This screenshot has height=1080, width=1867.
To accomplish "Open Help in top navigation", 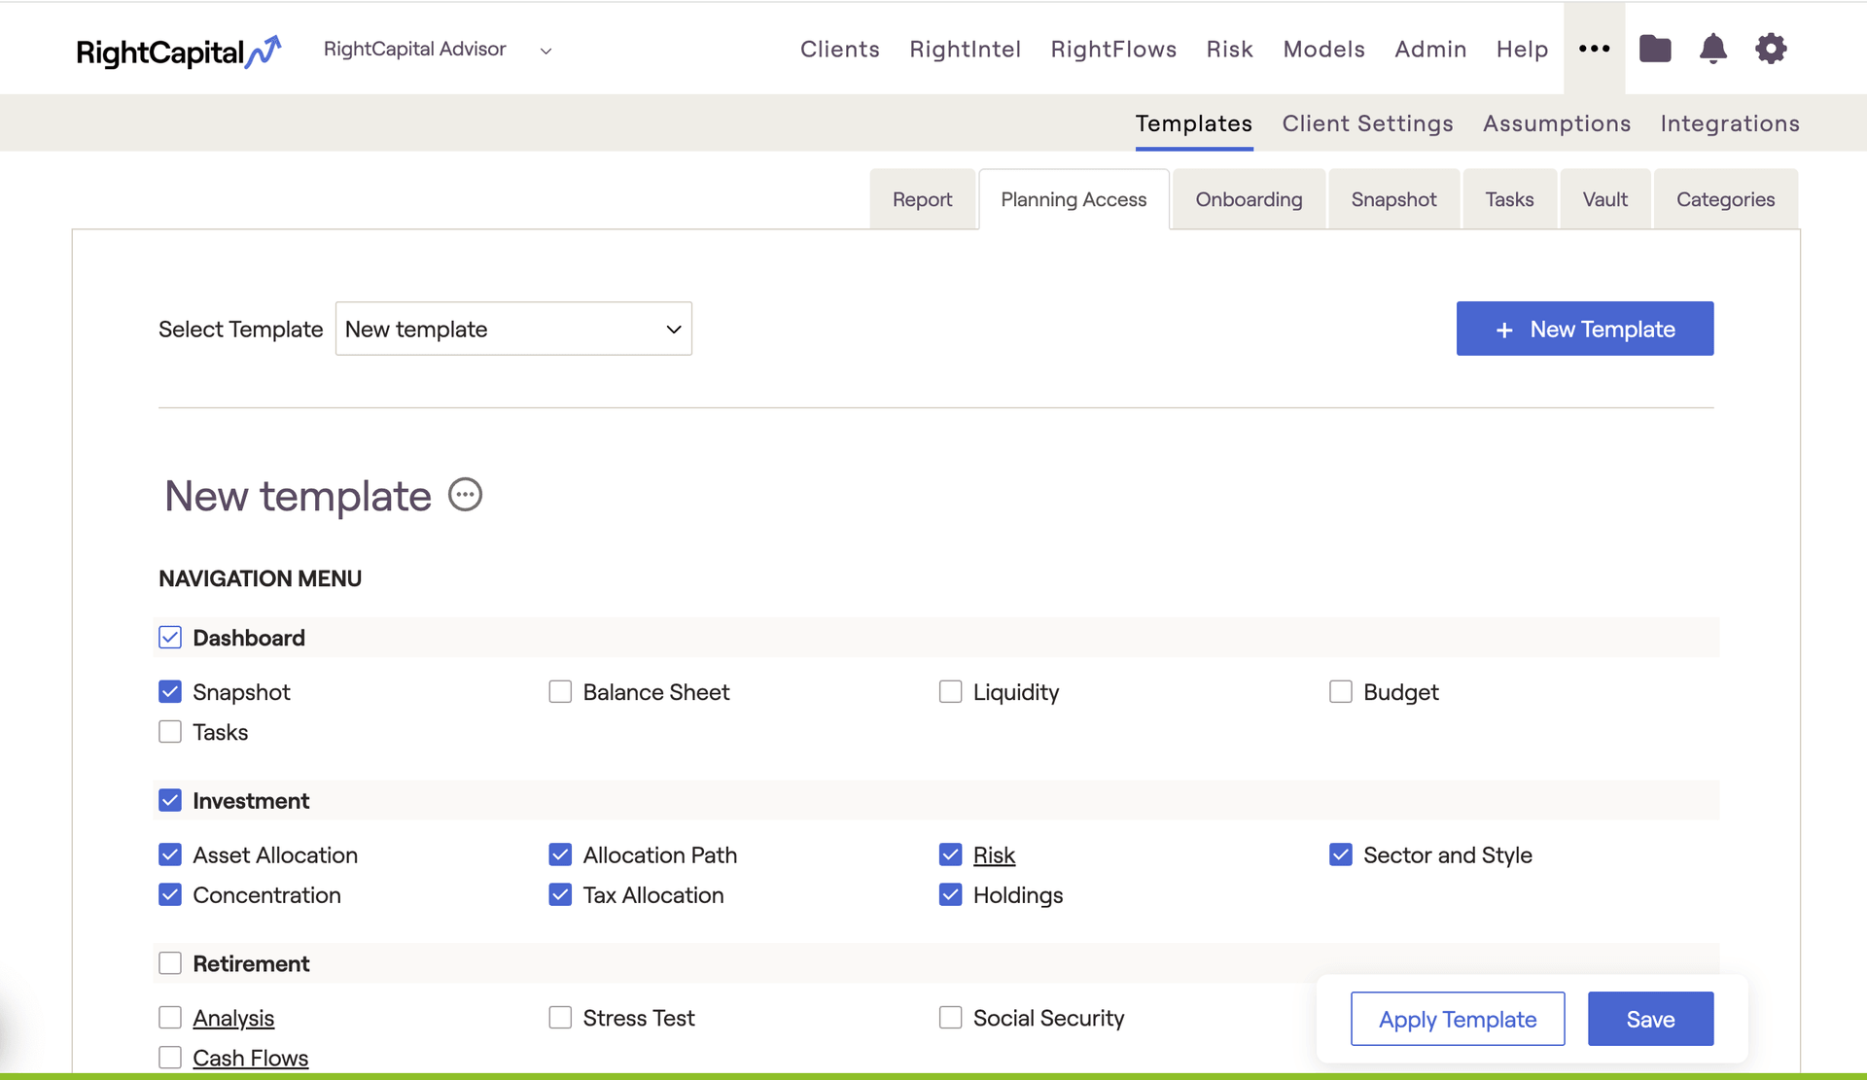I will click(x=1522, y=49).
